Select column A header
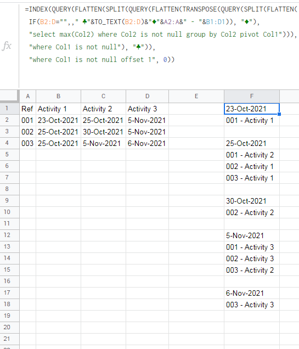This screenshot has width=299, height=349. (x=28, y=96)
